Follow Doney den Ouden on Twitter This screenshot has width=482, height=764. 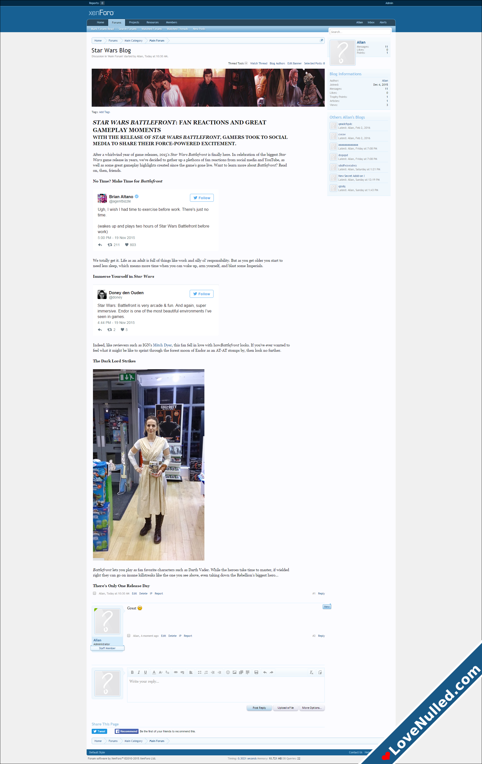point(201,294)
